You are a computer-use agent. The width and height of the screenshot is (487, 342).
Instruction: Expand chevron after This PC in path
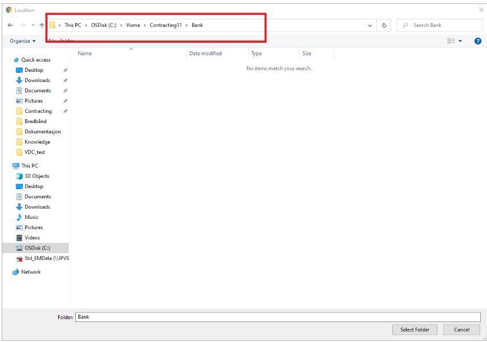(86, 26)
